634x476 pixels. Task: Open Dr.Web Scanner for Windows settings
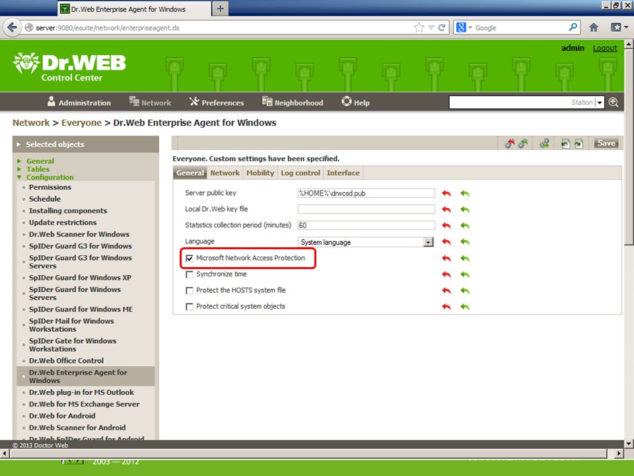pyautogui.click(x=79, y=234)
